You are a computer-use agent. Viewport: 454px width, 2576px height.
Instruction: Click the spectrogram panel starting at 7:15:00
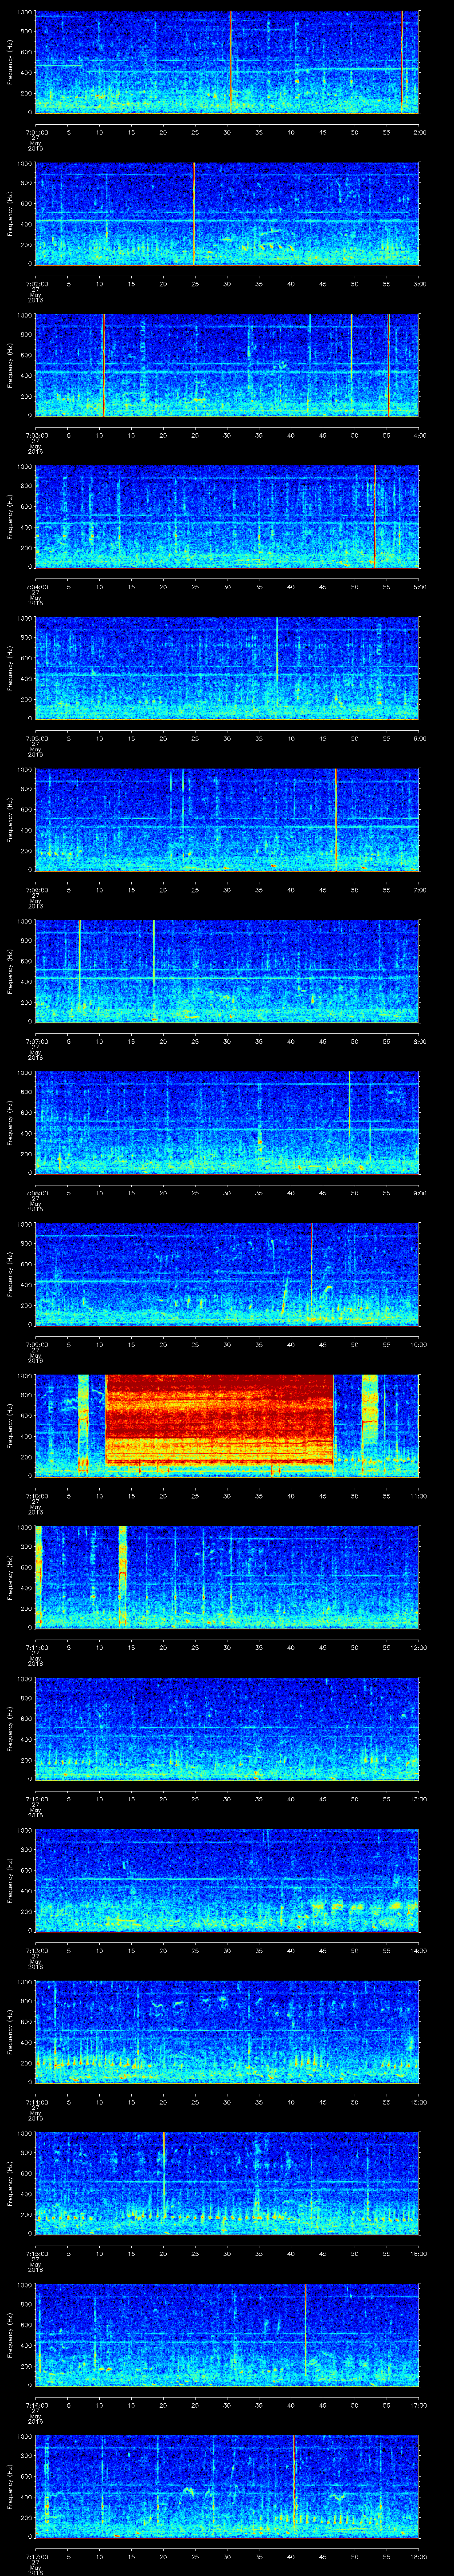click(227, 2183)
